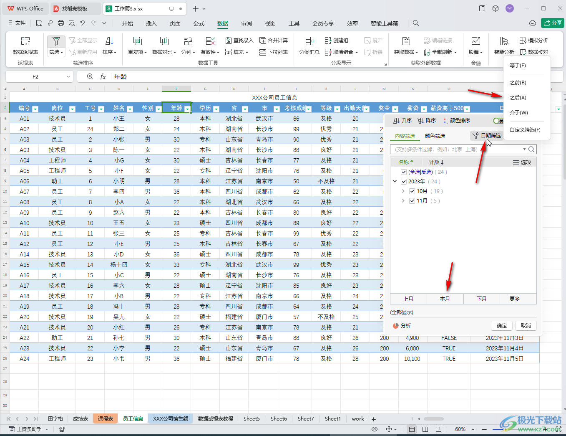566x436 pixels.
Task: Click the 取消 button
Action: pos(526,326)
